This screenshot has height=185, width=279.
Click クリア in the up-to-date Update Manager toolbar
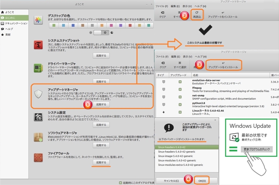coord(162,15)
